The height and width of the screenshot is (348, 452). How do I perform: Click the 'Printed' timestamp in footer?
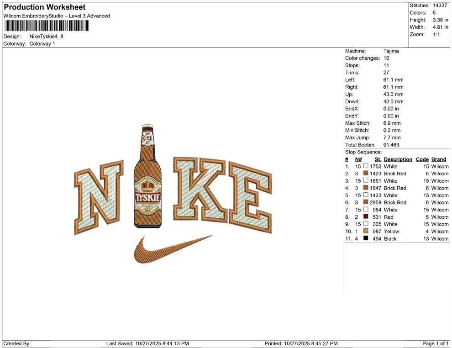click(x=301, y=343)
